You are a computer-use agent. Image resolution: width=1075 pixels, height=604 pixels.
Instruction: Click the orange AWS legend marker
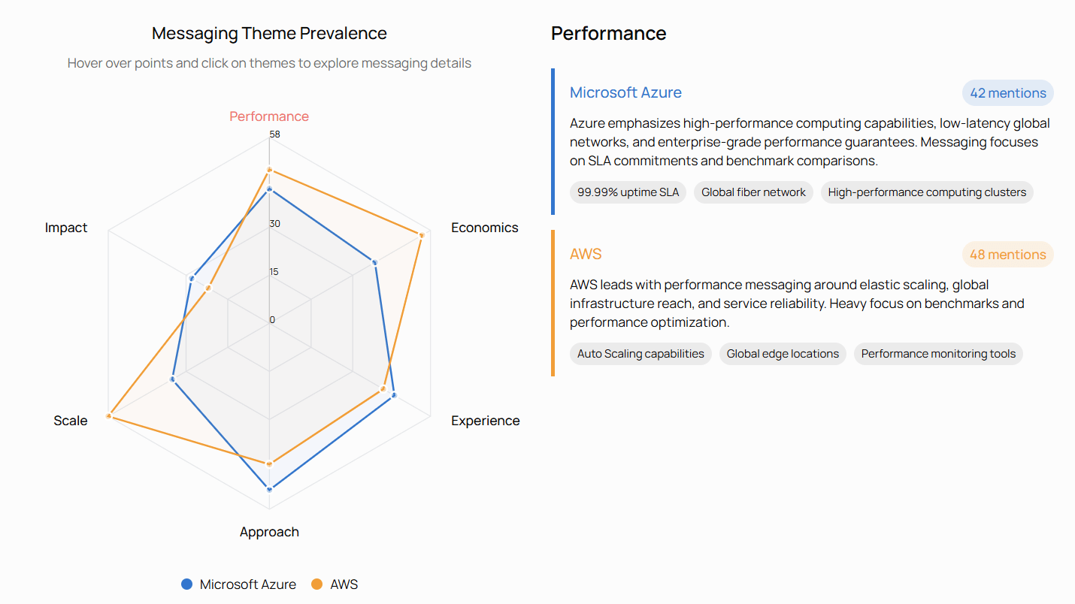(319, 584)
